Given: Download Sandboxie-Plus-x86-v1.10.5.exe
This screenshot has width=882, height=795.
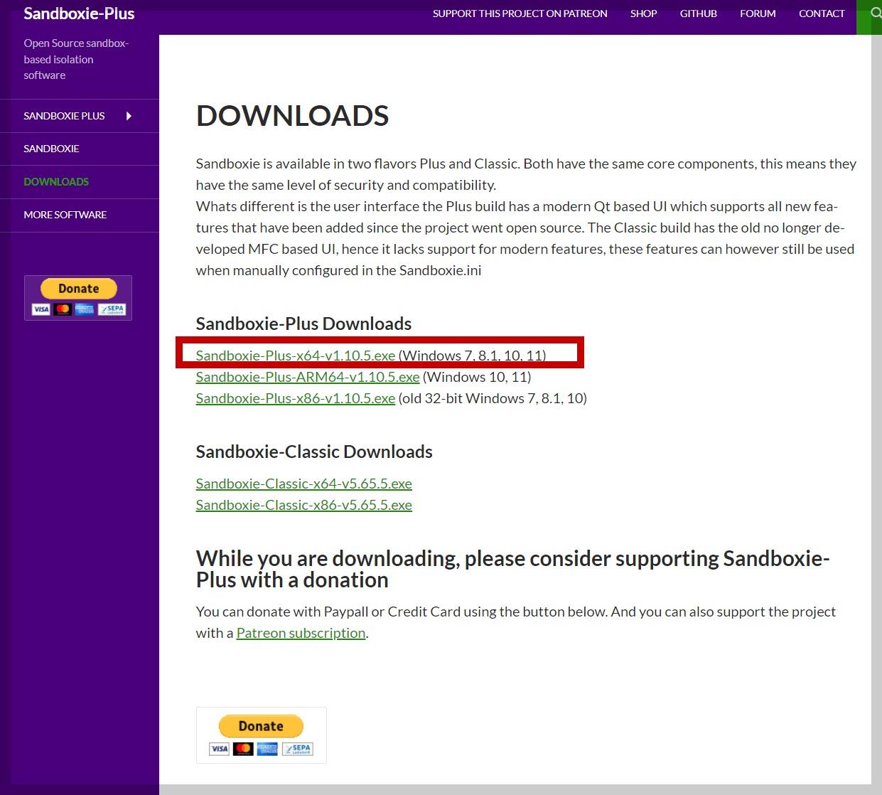Looking at the screenshot, I should 296,398.
